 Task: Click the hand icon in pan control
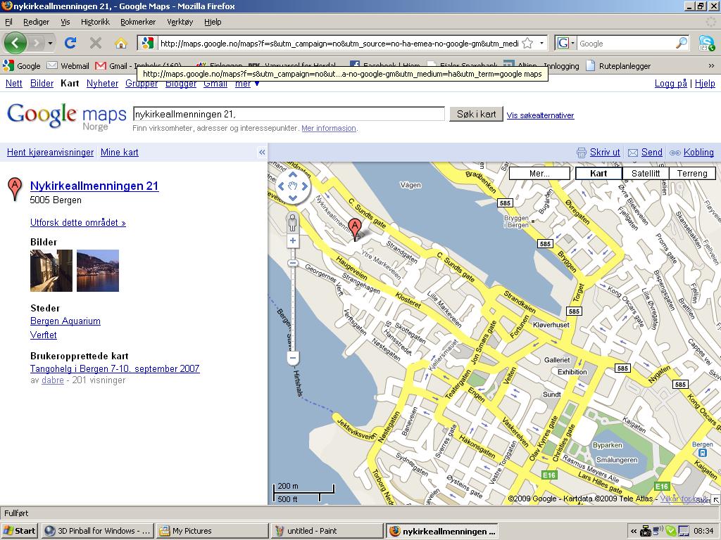(x=293, y=186)
